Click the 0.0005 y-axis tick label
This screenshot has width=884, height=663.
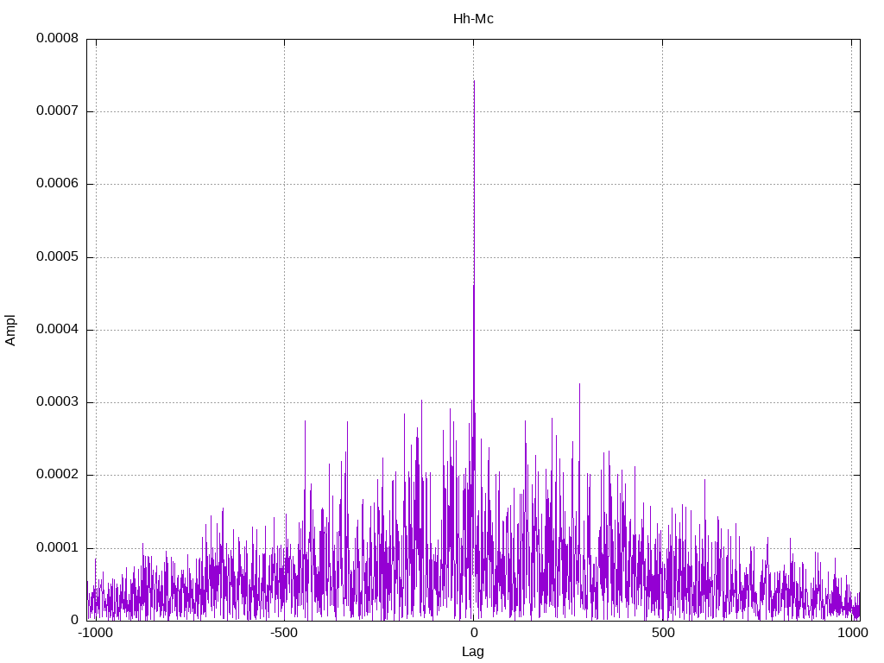click(57, 257)
